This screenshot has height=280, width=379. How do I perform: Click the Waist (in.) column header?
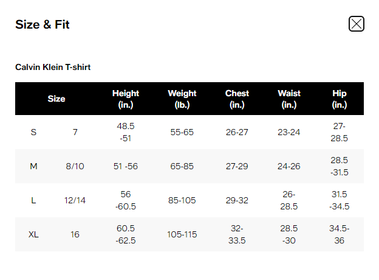click(x=289, y=99)
